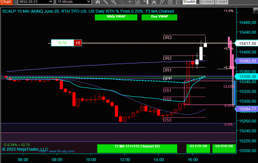
Task: Click the 15350,30 price marker
Action: point(246,77)
